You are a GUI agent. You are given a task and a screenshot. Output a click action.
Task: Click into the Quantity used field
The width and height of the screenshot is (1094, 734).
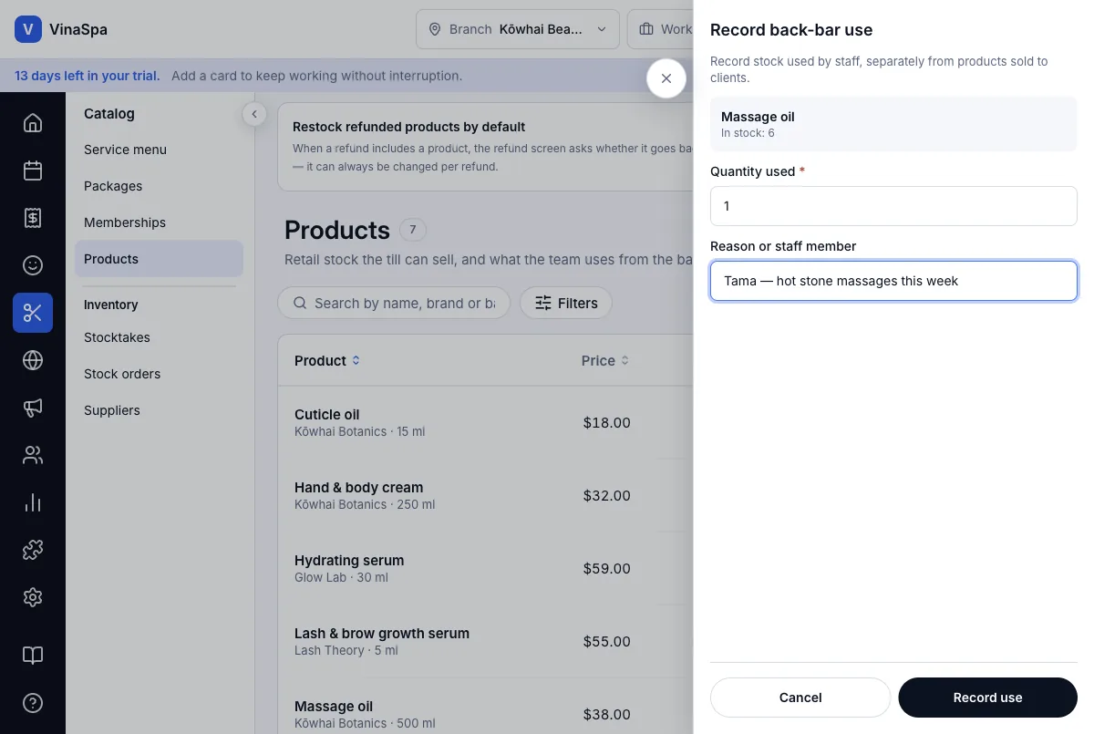(893, 206)
